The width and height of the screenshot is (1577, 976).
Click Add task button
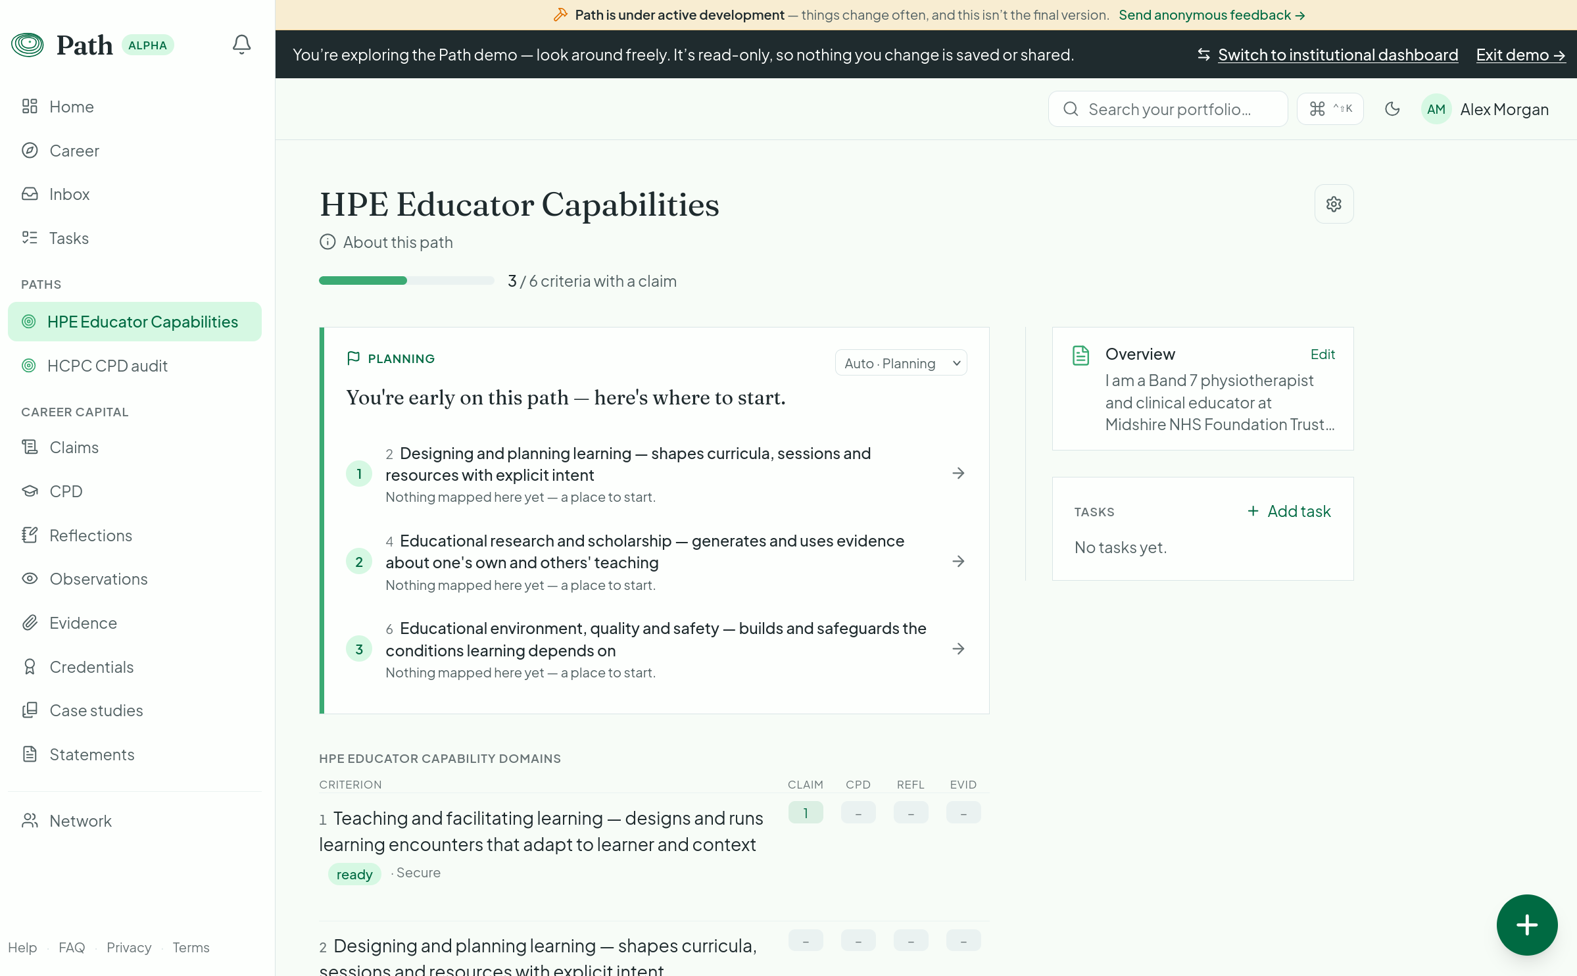click(x=1289, y=511)
